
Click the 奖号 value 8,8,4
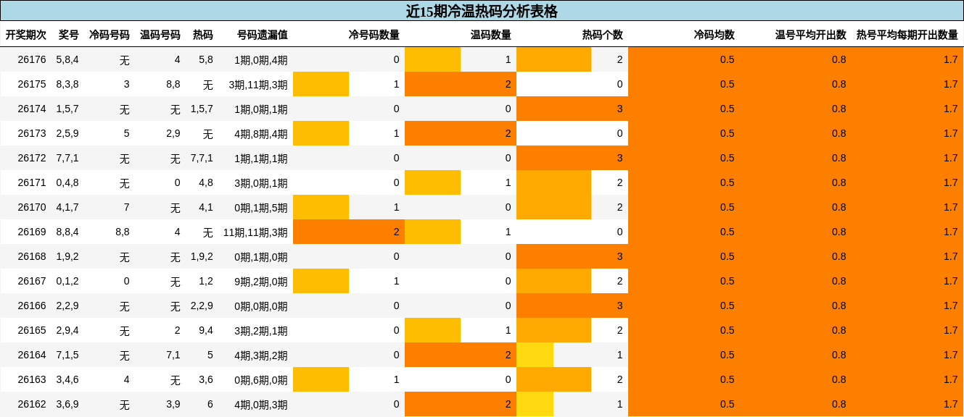[x=67, y=232]
